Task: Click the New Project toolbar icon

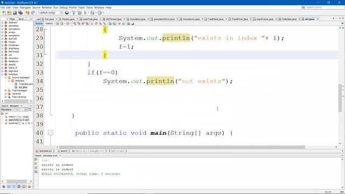Action: pos(9,13)
